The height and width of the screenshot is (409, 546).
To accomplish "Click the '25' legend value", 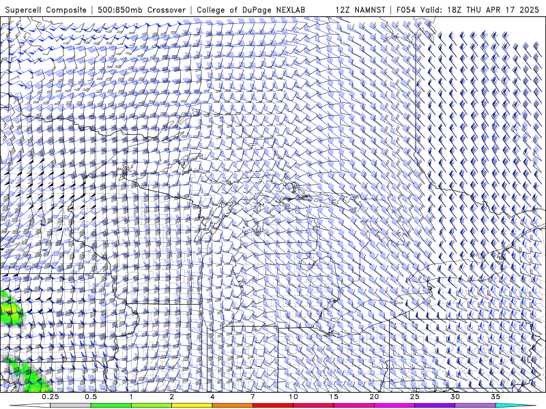I will [x=414, y=397].
